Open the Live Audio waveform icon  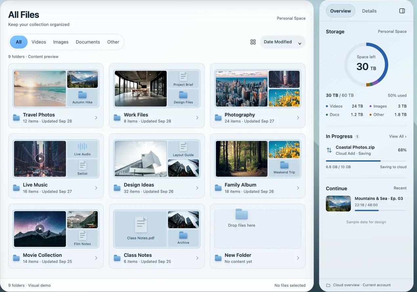82,147
